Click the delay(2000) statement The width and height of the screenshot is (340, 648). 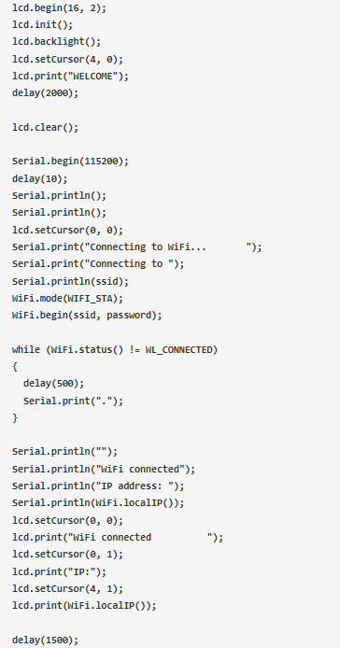[45, 93]
